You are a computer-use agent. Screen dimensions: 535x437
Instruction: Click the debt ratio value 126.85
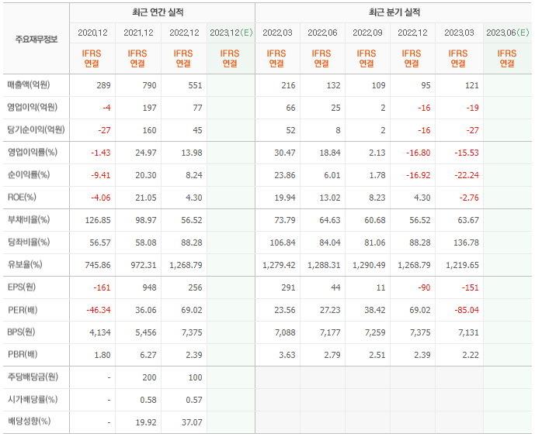98,220
